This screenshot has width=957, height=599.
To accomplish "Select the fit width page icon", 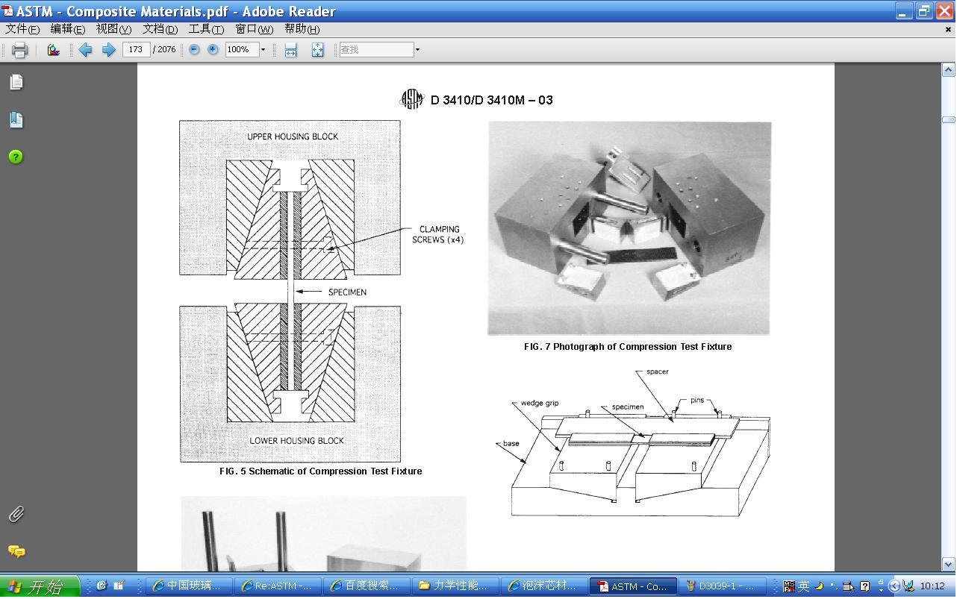I will click(x=290, y=50).
